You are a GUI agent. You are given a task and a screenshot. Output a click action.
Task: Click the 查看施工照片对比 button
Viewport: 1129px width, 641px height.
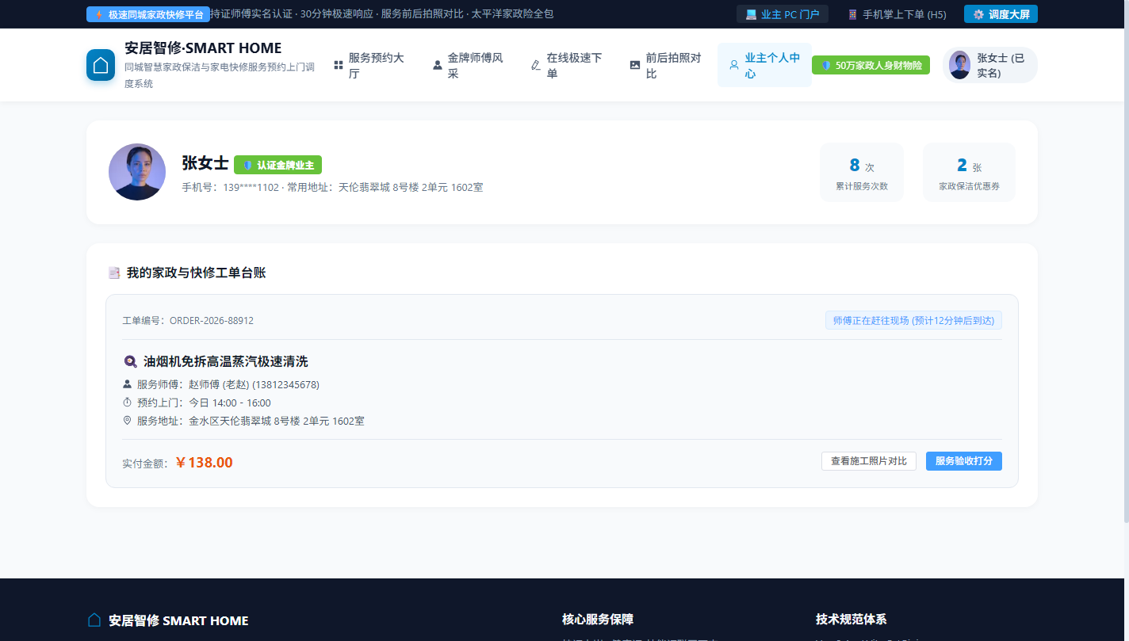(x=869, y=461)
